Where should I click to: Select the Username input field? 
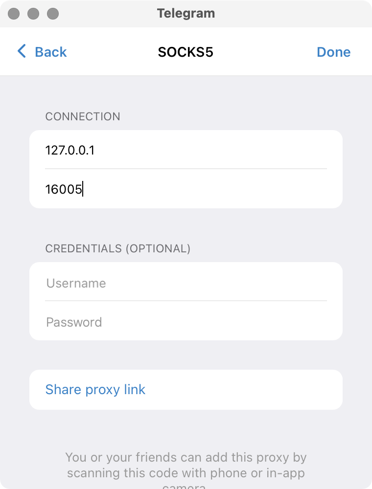click(x=186, y=283)
